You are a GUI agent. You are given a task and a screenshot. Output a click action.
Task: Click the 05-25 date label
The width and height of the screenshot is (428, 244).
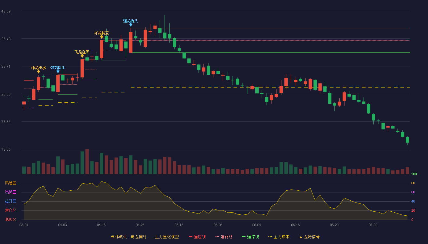click(x=218, y=225)
